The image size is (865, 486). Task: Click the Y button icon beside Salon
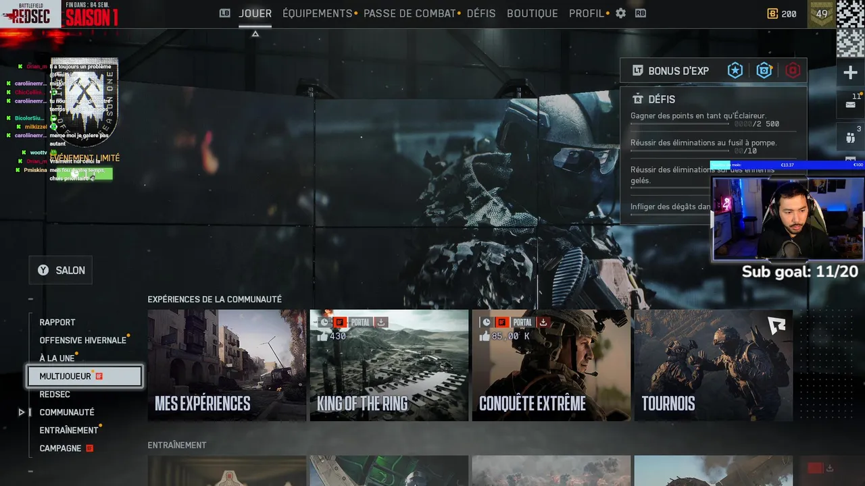click(x=43, y=270)
